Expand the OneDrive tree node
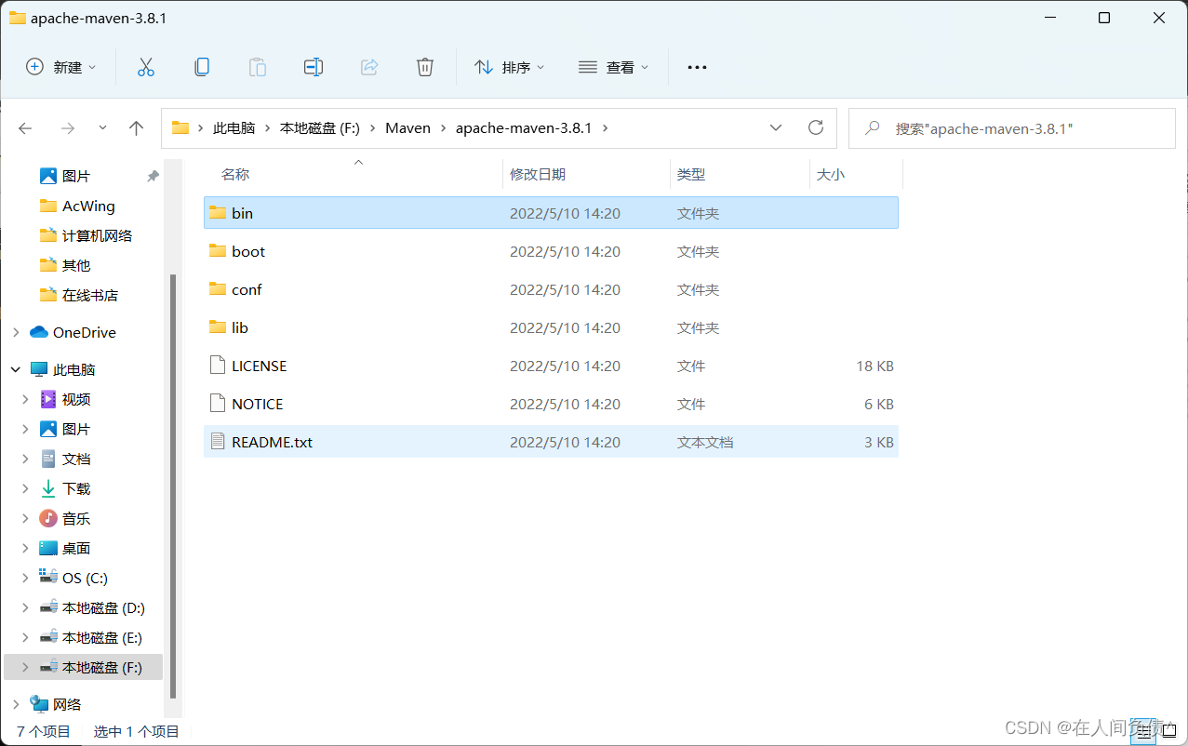The image size is (1188, 746). coord(16,332)
